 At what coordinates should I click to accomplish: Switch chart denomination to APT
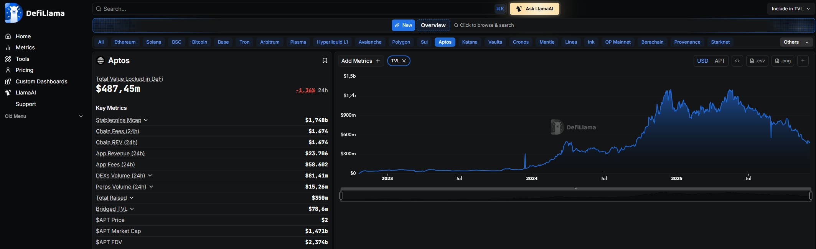point(720,61)
